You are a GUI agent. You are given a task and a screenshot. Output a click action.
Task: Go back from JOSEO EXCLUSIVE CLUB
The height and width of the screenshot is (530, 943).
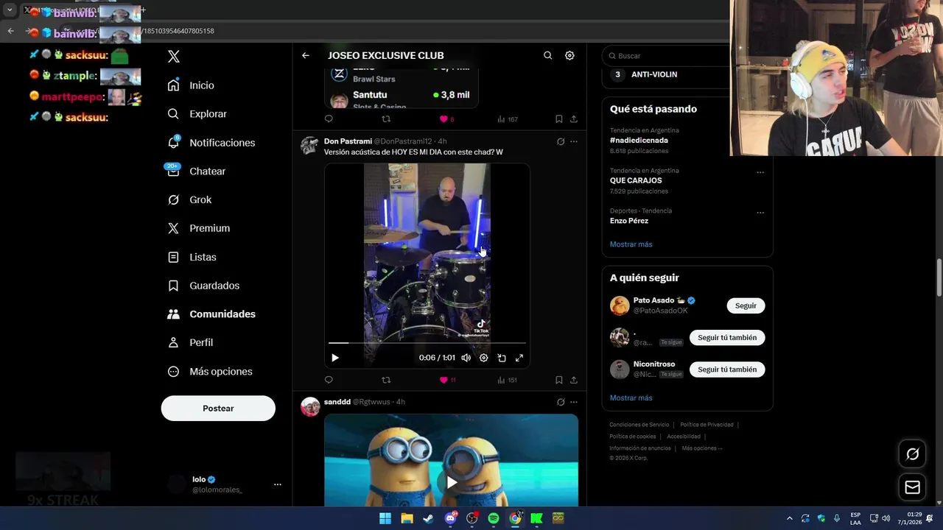point(306,55)
